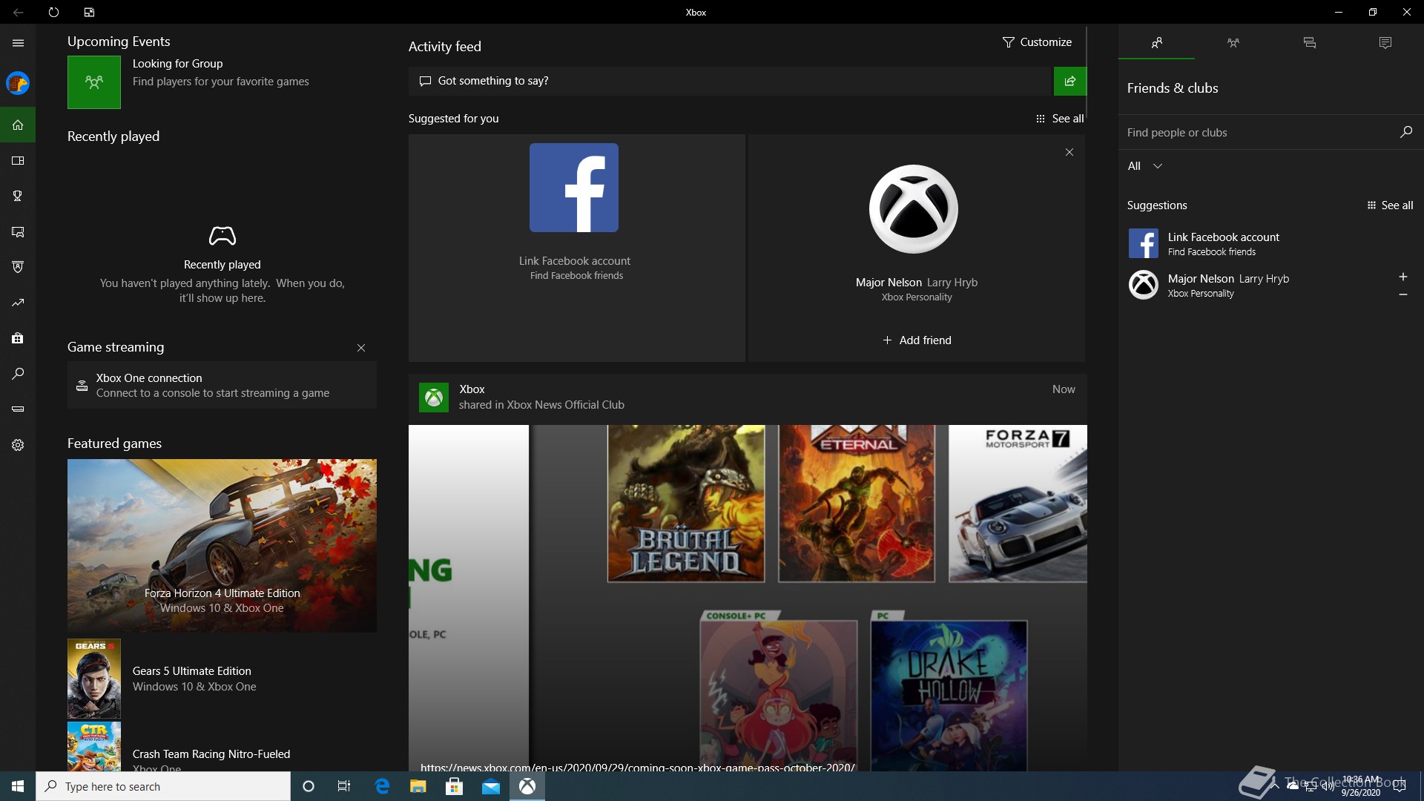Click in Find people or clubs search field

[1257, 133]
